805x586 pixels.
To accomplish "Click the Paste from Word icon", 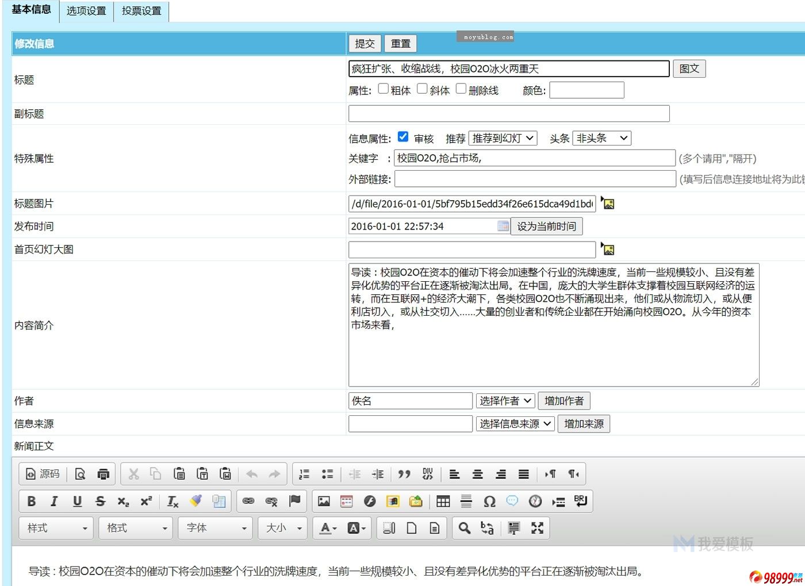I will 225,474.
